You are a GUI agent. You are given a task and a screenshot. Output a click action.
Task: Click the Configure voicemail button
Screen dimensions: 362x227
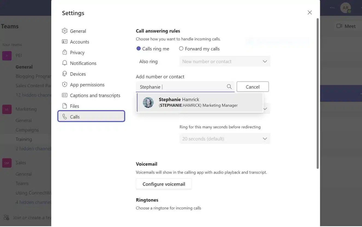point(164,184)
